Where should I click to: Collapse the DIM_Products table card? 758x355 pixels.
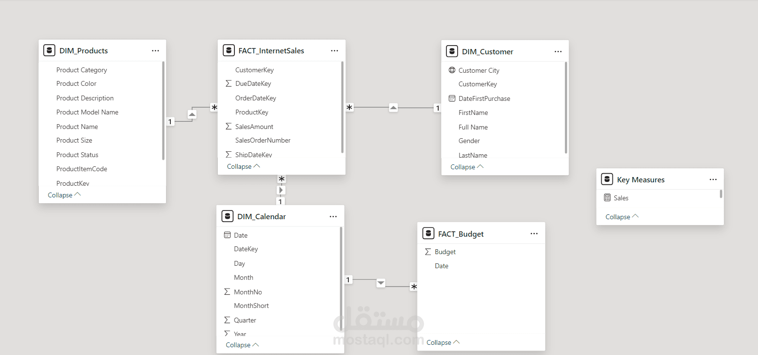click(x=64, y=195)
